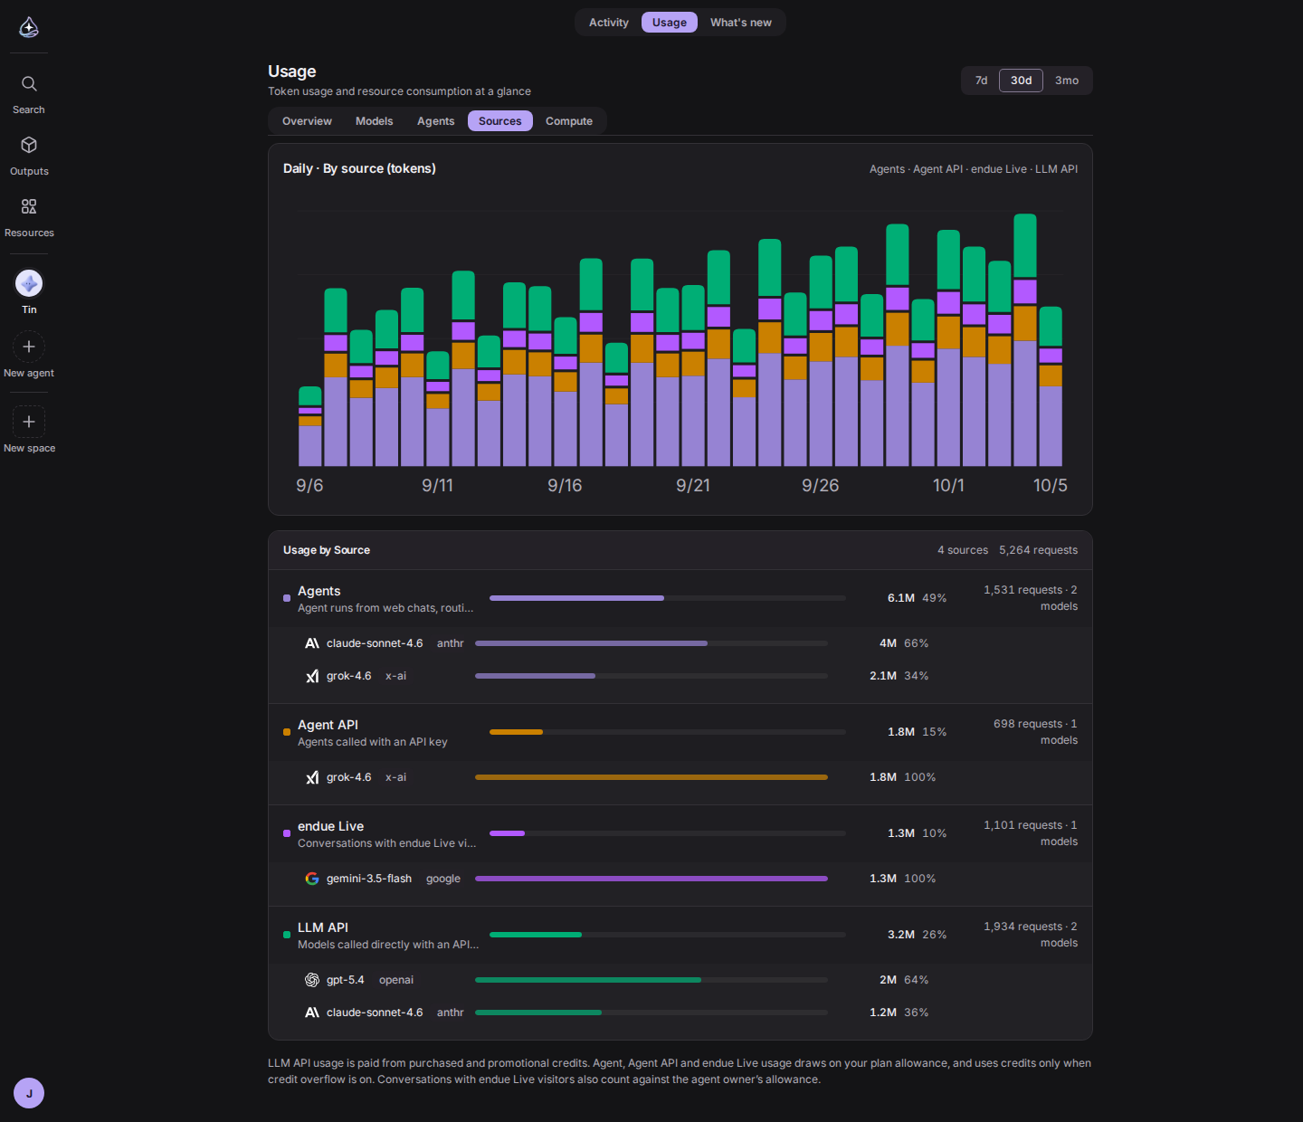Collapse the Agent API source row

coord(680,732)
